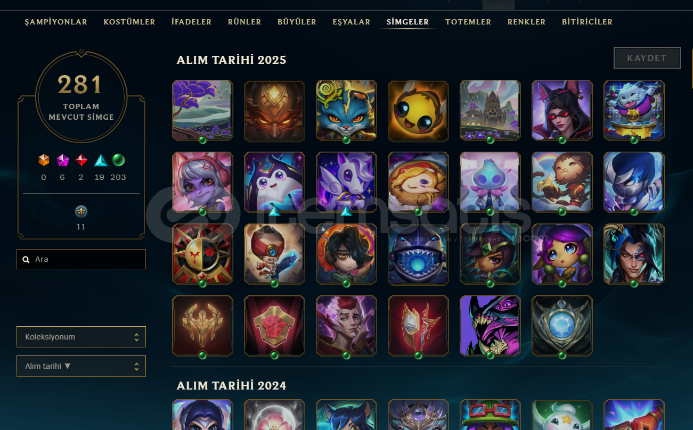Switch to the Şampiyonlar tab
Screen dimensions: 693x430
pos(56,22)
